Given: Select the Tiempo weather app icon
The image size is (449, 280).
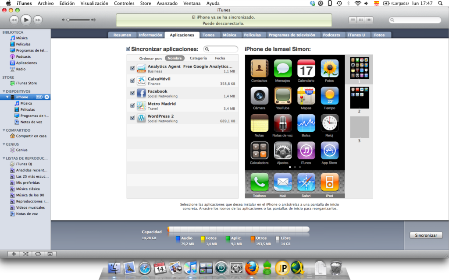Looking at the screenshot, I should [329, 96].
